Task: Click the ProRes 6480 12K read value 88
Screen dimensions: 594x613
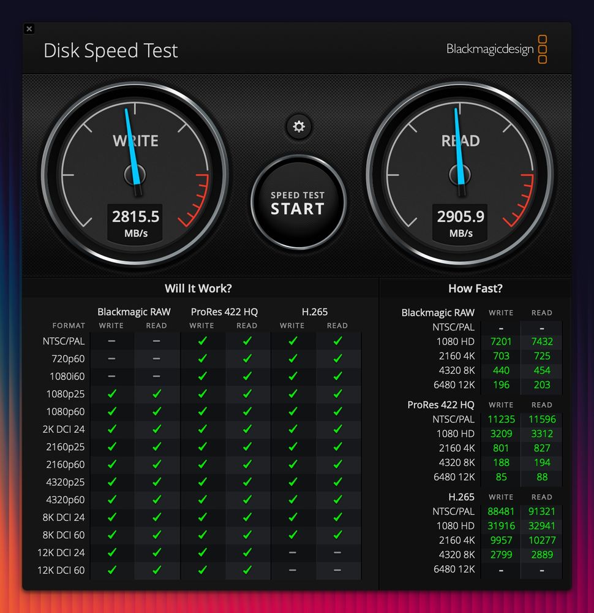Action: click(x=542, y=478)
